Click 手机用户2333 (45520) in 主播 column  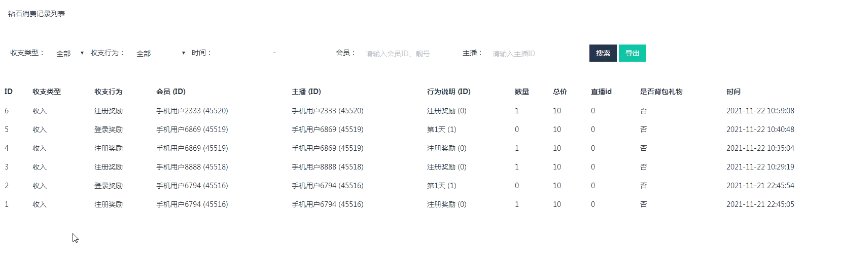pyautogui.click(x=328, y=110)
